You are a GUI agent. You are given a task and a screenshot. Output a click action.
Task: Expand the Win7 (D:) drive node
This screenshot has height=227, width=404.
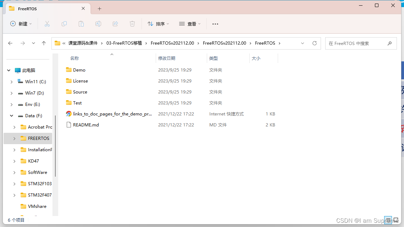[12, 93]
